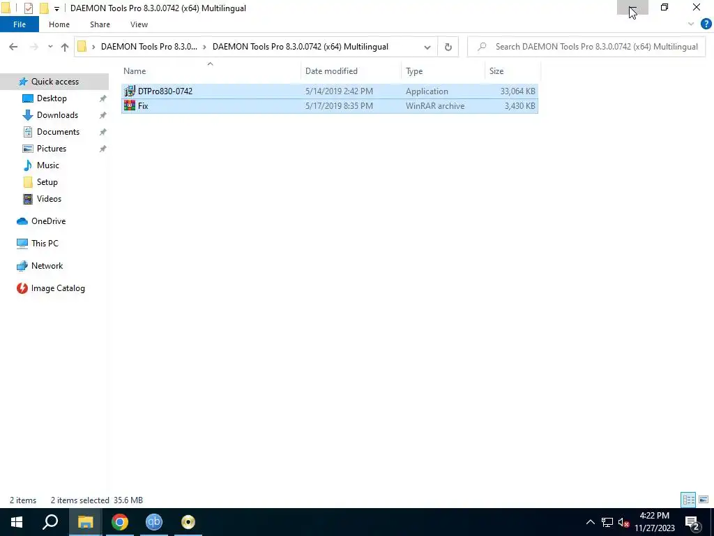Viewport: 714px width, 536px height.
Task: Open the Share ribbon tab
Action: (100, 24)
